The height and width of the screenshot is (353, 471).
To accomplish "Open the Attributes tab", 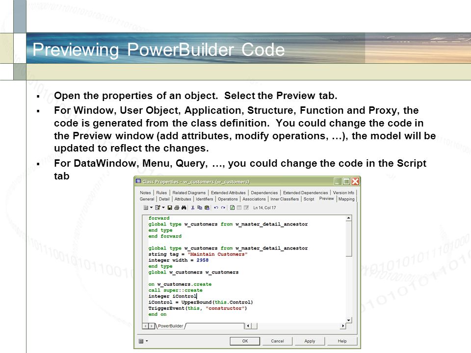I will coord(183,199).
